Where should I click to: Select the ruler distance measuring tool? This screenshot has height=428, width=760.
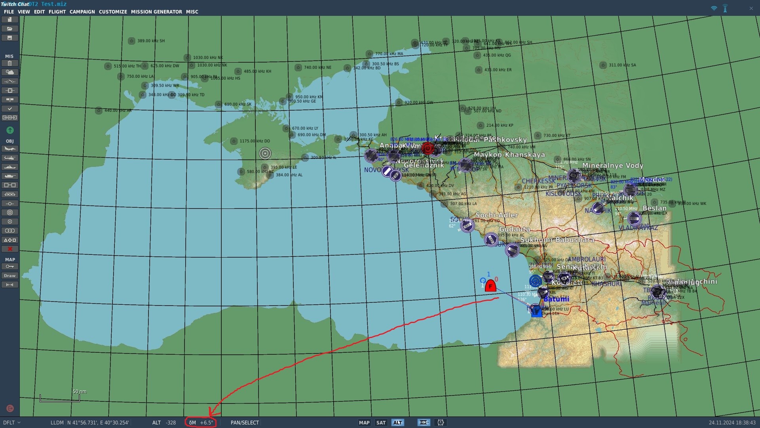tap(10, 285)
